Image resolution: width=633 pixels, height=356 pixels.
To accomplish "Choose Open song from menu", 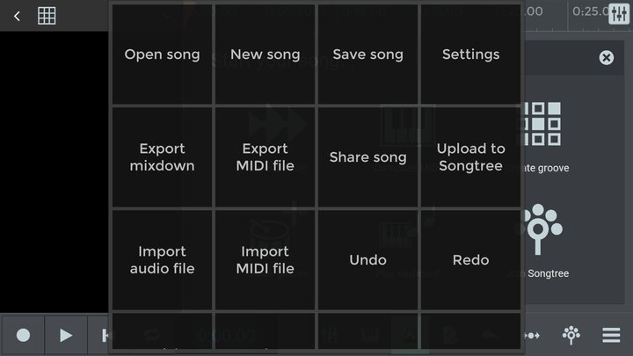I will point(162,54).
